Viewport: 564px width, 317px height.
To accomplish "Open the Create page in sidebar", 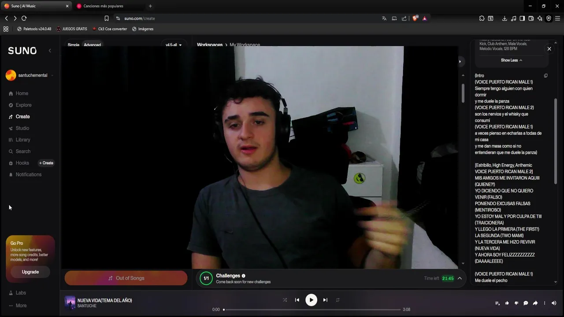I will tap(19, 117).
